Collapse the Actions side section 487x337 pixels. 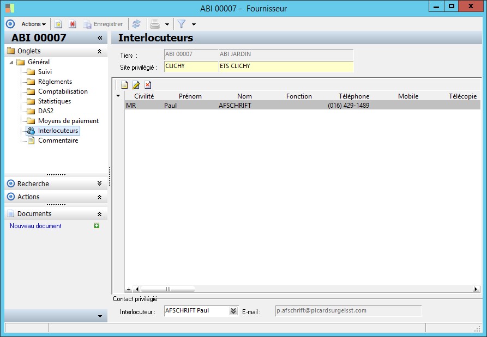point(99,197)
